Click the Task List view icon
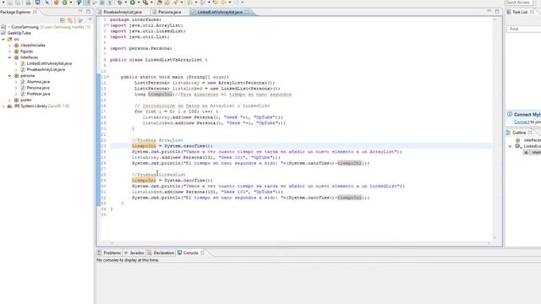The height and width of the screenshot is (304, 541). [509, 12]
